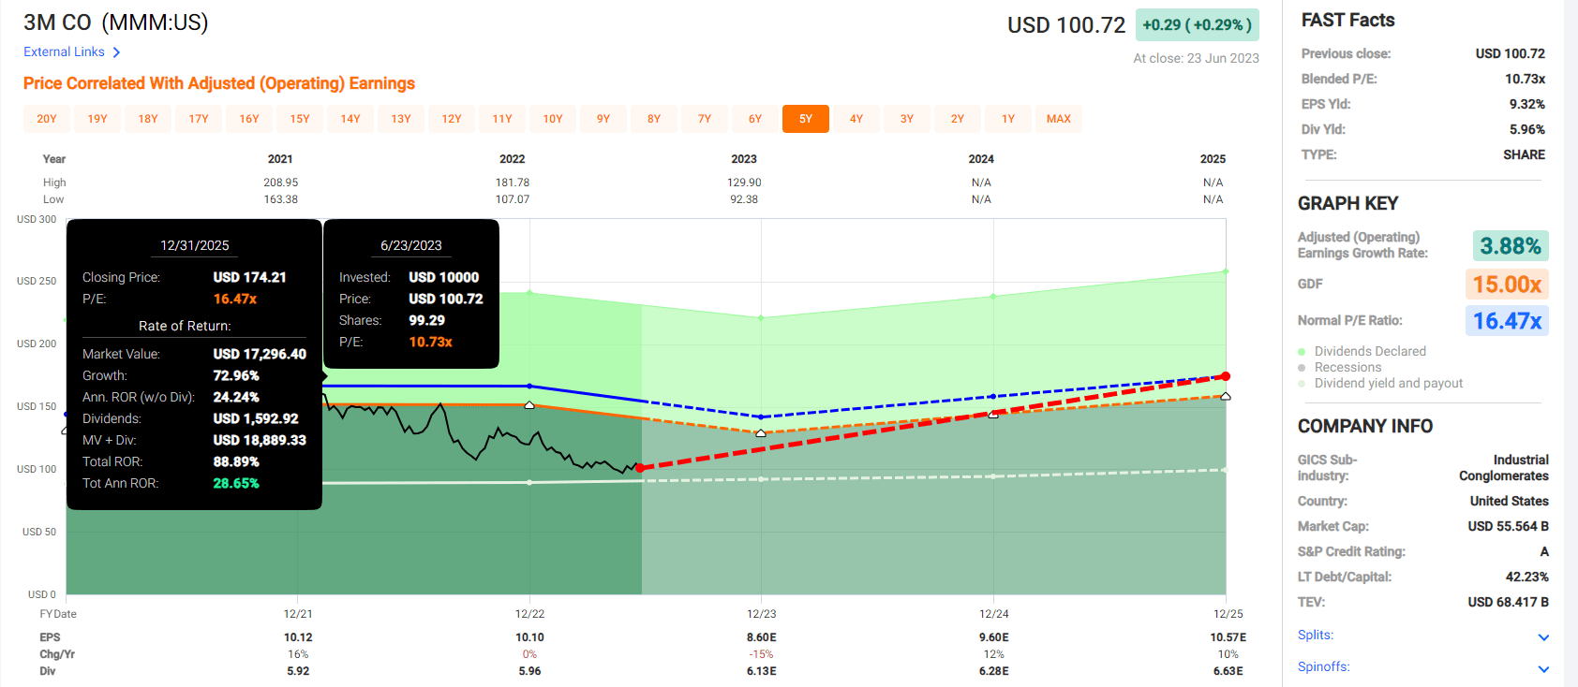Click the At close: 23 Jun 2023 text
Screen dimensions: 1578x687
[1197, 58]
